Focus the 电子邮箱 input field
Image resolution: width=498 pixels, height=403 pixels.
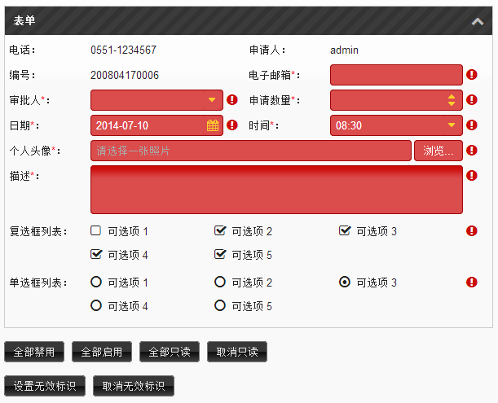[396, 75]
